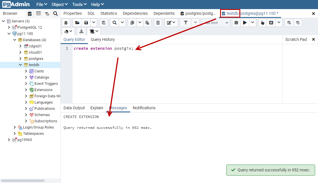Save the query with the floppy disk icon

click(x=86, y=23)
